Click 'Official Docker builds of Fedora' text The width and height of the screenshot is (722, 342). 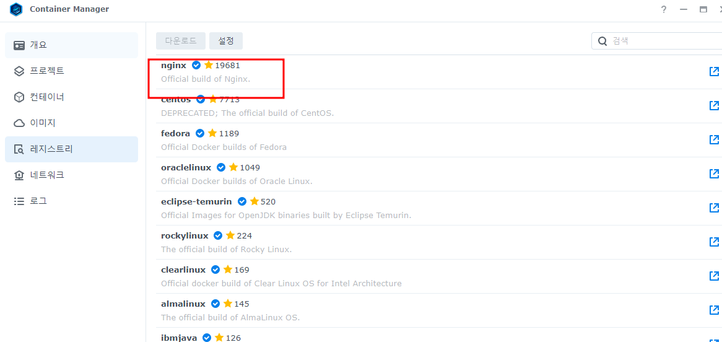[224, 147]
